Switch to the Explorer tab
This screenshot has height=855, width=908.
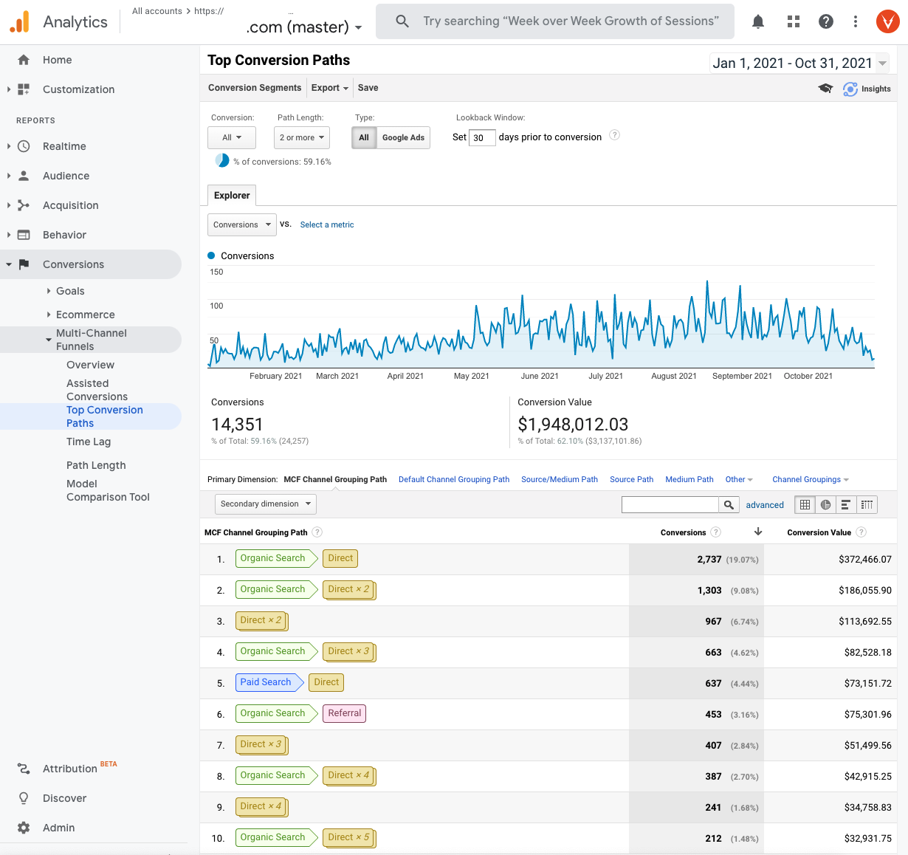231,195
